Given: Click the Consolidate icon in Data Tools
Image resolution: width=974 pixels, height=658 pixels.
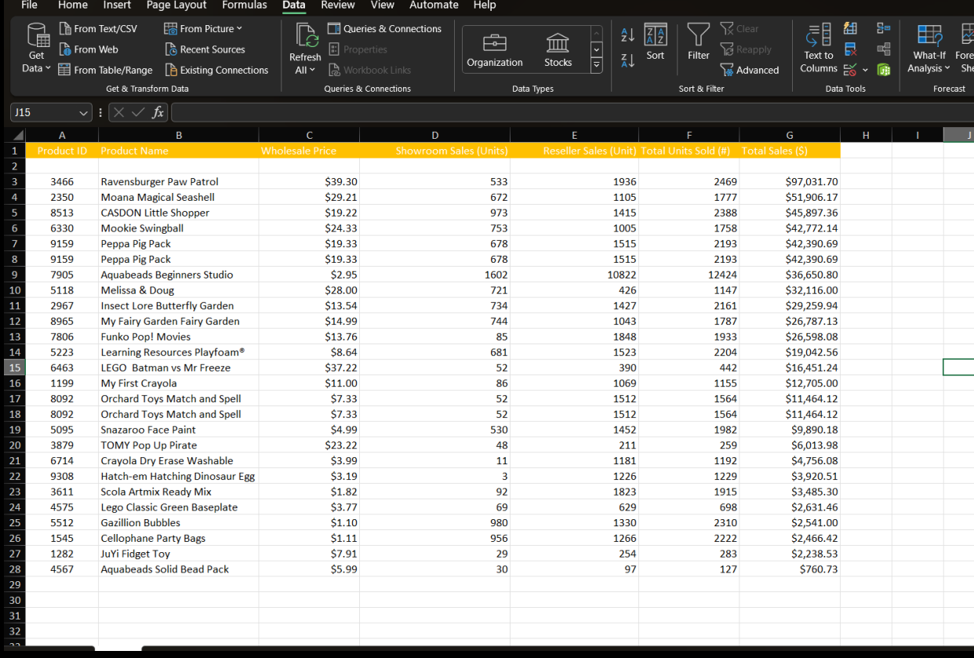Looking at the screenshot, I should pyautogui.click(x=884, y=29).
